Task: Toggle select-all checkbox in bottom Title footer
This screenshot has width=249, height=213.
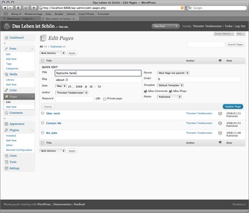Action: pyautogui.click(x=43, y=143)
